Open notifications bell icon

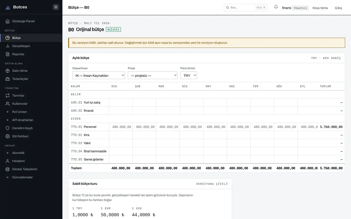pos(276,7)
